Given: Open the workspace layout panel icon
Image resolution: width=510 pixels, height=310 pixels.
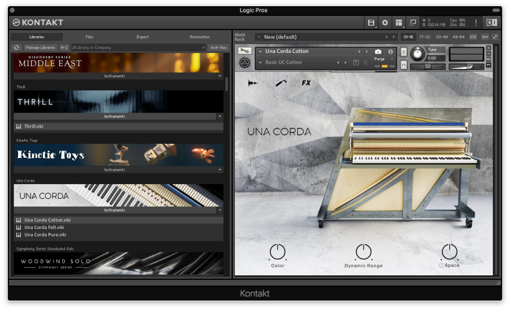Looking at the screenshot, I should [399, 22].
